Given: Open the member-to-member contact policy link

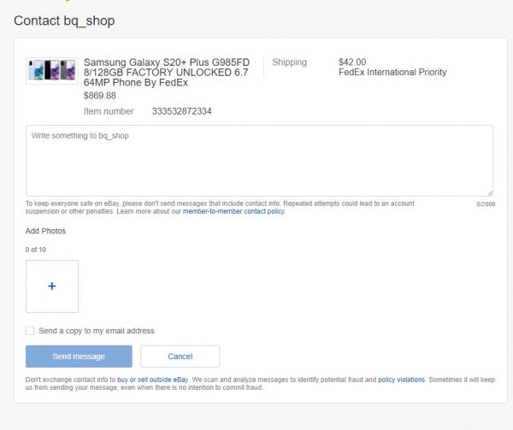Looking at the screenshot, I should coord(233,211).
